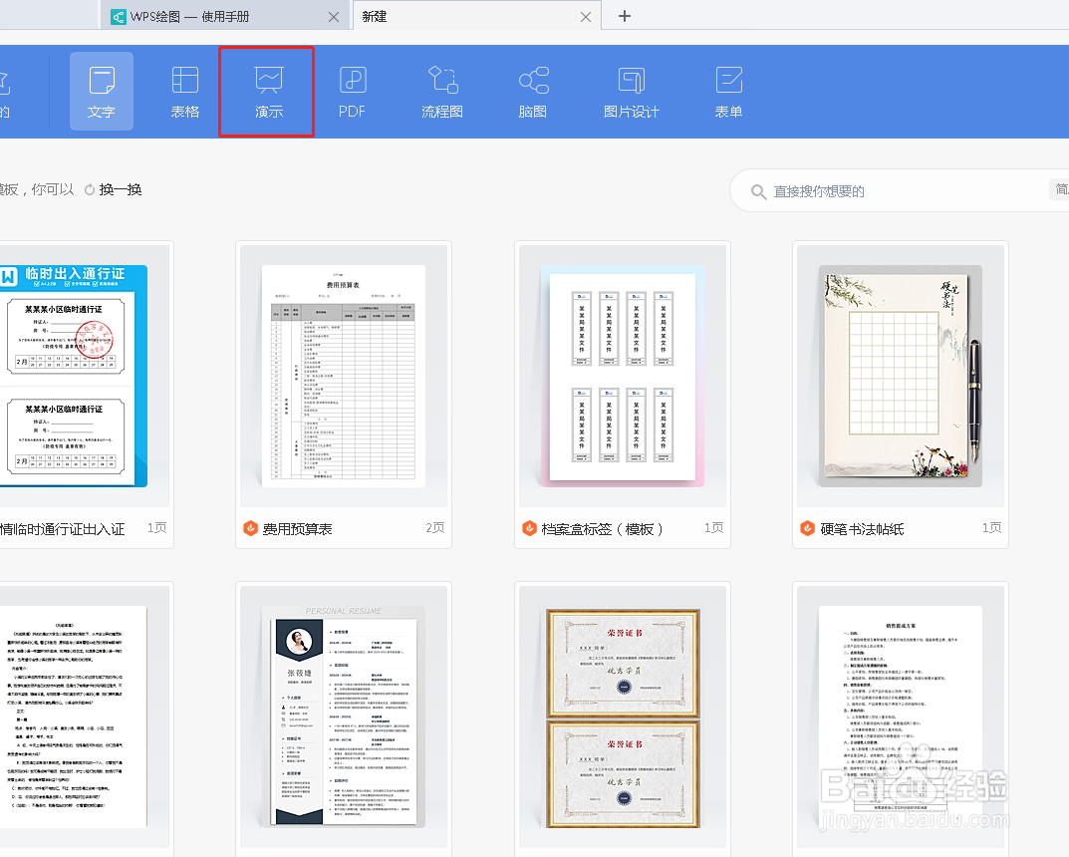Click the 档案盒标签（模板） title text
The width and height of the screenshot is (1069, 857).
click(x=602, y=529)
